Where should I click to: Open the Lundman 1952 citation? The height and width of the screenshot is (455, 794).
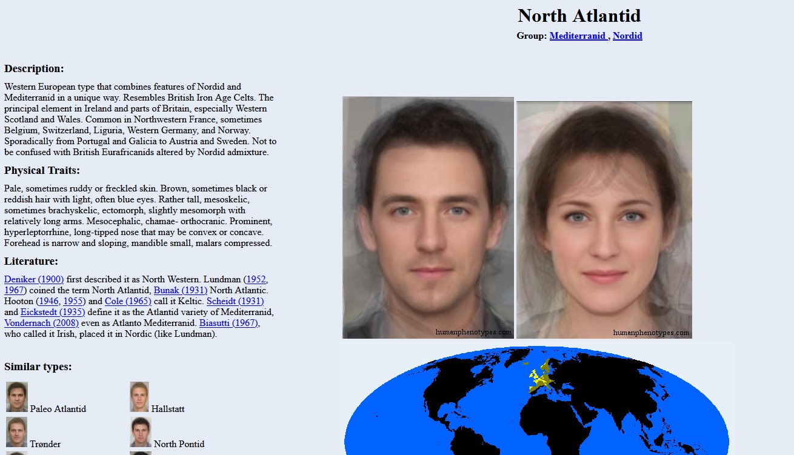coord(256,279)
